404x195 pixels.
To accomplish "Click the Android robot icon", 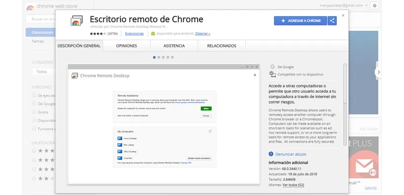I will pos(153,33).
